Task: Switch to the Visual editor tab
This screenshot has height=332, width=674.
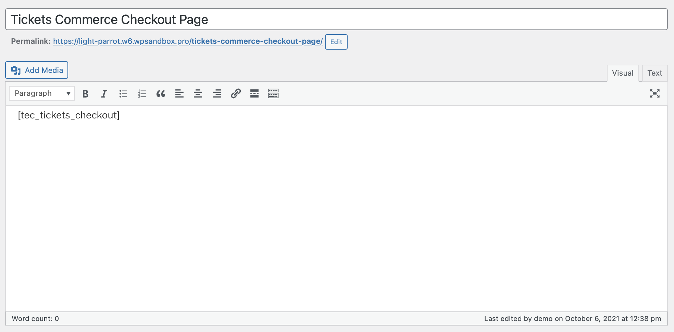Action: point(623,73)
